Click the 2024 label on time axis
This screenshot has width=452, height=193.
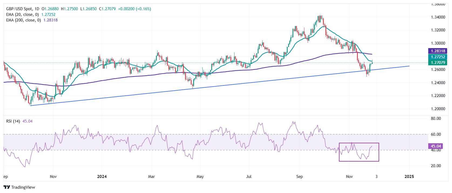102,177
